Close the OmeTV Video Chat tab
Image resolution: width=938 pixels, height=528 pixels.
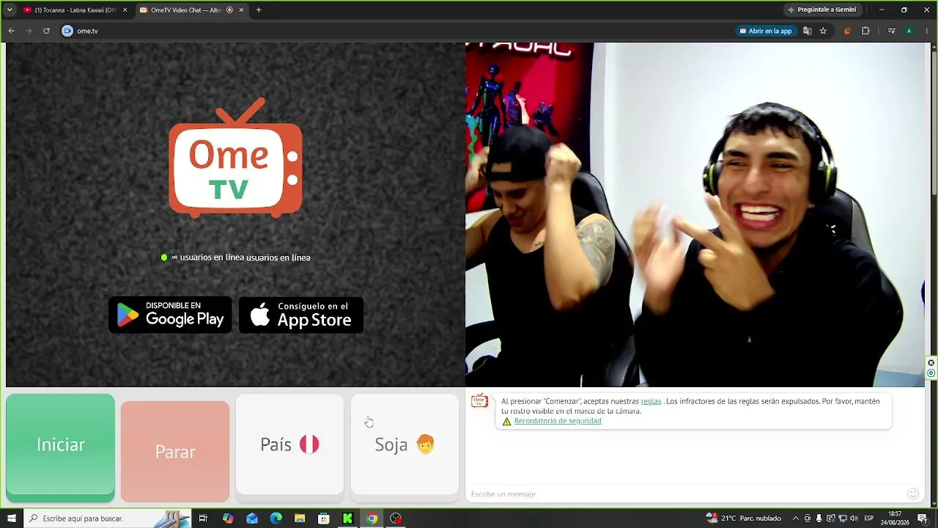[241, 10]
